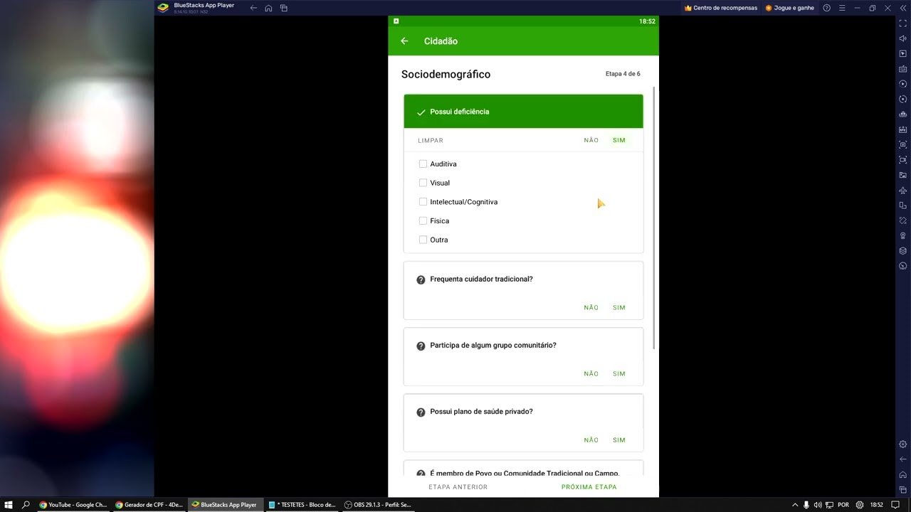Open keyboard controls icon in BlueStacks sidebar
The height and width of the screenshot is (512, 911).
(903, 69)
